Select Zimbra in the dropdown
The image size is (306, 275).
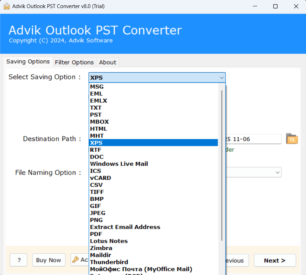[x=153, y=248]
